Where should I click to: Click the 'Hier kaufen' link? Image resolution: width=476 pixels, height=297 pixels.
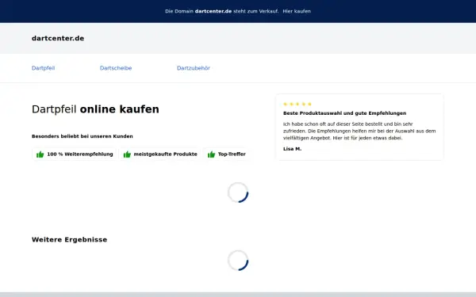[297, 11]
